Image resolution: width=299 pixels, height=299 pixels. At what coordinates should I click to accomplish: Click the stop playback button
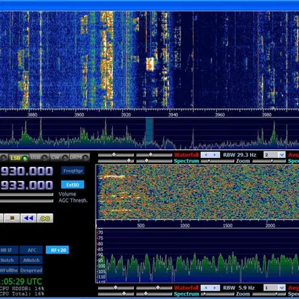12,218
